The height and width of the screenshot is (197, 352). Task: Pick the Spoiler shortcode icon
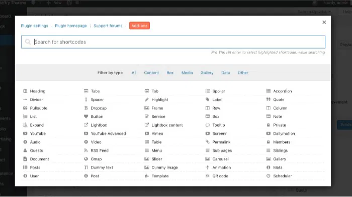pyautogui.click(x=207, y=91)
